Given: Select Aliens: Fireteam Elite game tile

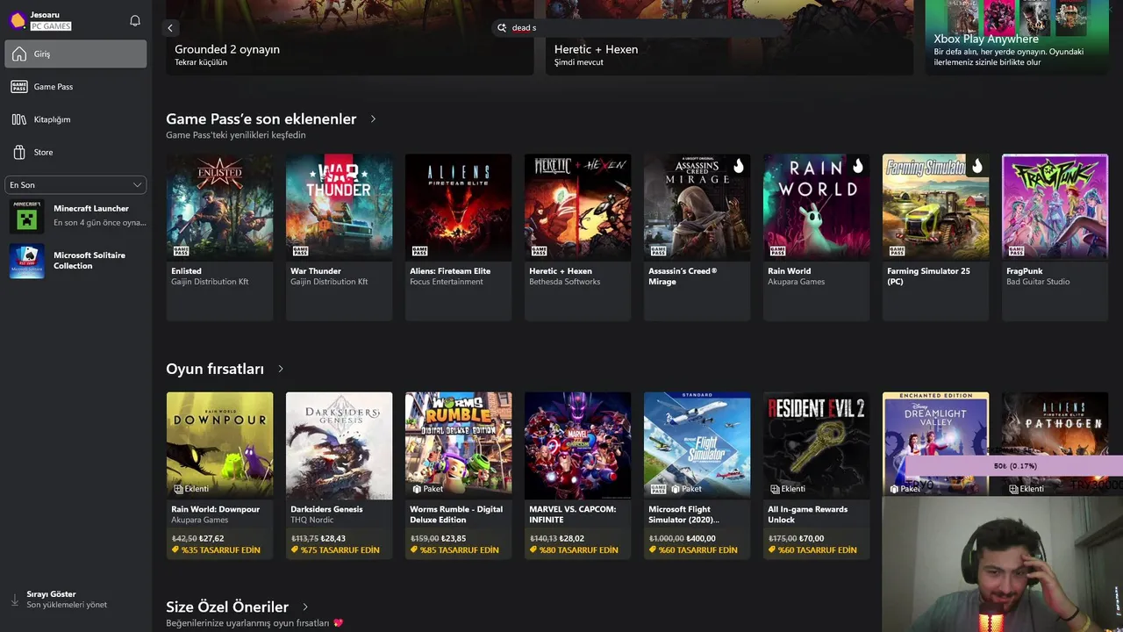Looking at the screenshot, I should [x=458, y=237].
